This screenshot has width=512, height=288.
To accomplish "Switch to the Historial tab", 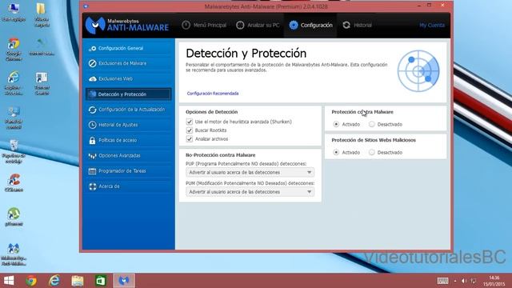I will tap(358, 25).
